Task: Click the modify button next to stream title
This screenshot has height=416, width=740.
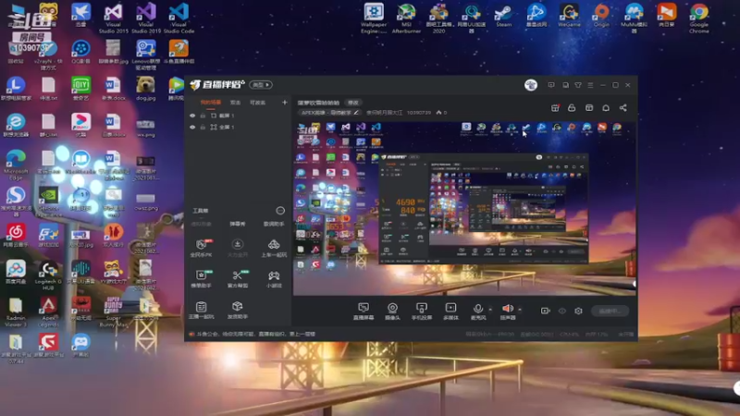Action: [353, 103]
